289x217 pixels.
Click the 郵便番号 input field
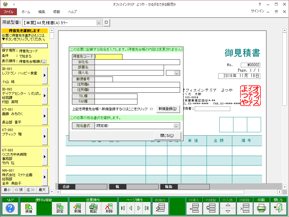(x=104, y=79)
